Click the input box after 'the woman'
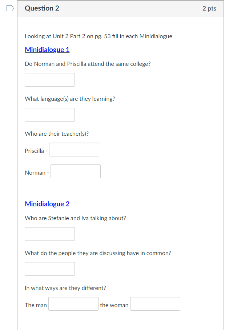Image resolution: width=229 pixels, height=330 pixels. pyautogui.click(x=155, y=304)
